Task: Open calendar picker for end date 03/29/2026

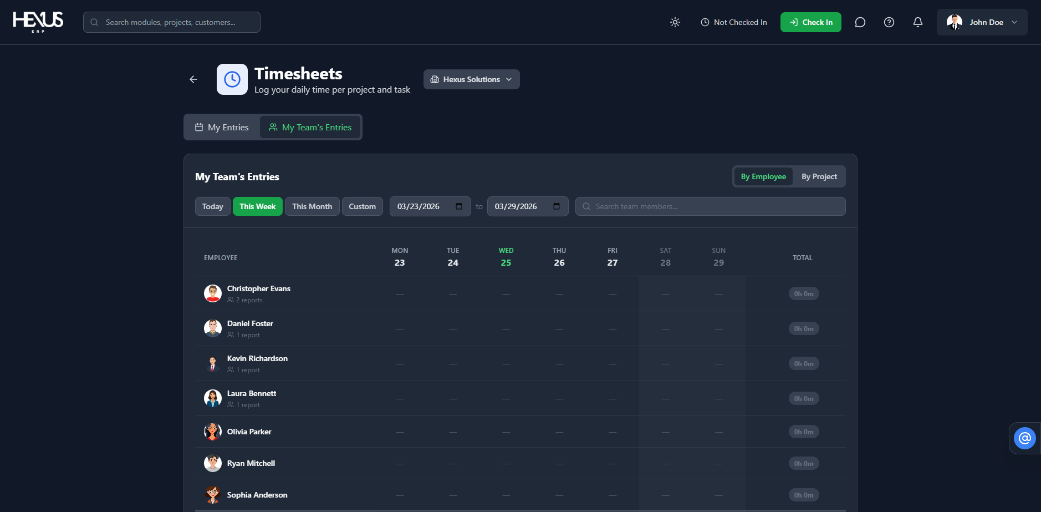Action: pos(557,206)
